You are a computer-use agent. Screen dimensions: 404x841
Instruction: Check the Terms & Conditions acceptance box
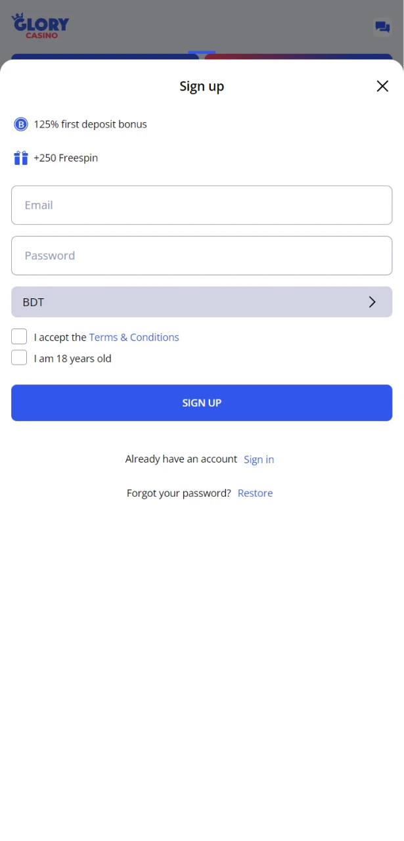(19, 336)
